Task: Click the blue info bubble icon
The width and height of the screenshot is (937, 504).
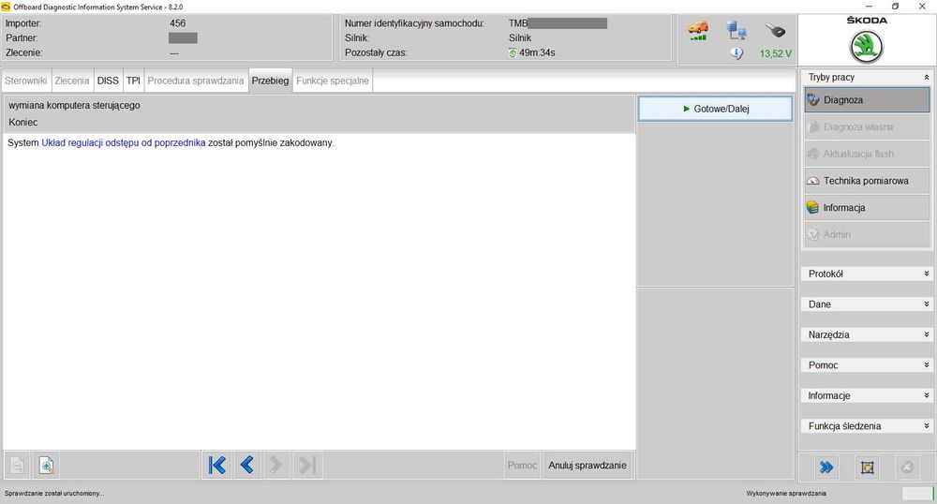Action: pos(736,53)
